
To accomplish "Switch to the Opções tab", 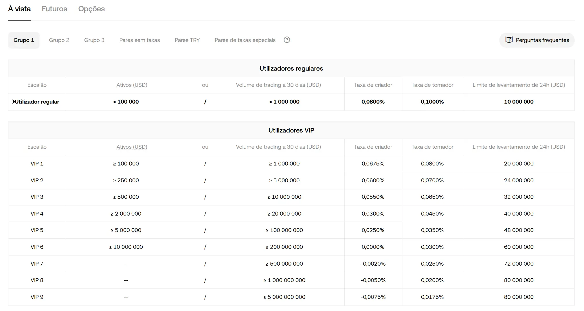I will coord(91,9).
